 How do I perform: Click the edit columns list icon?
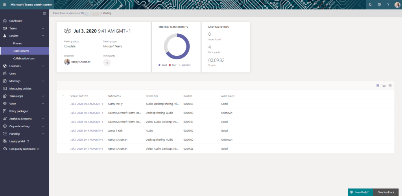click(378, 85)
